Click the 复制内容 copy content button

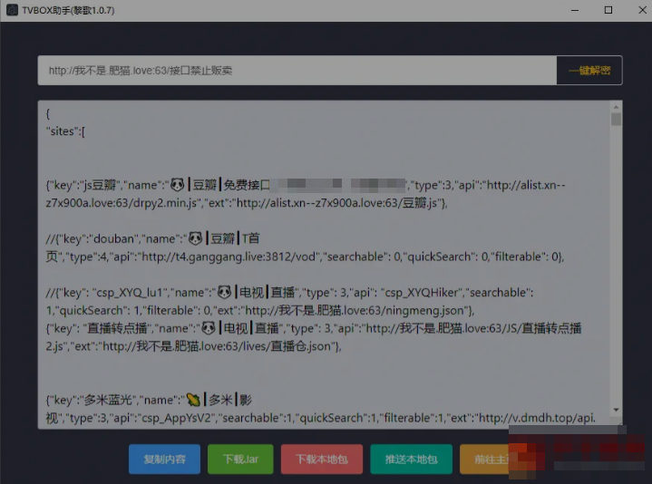pyautogui.click(x=164, y=459)
